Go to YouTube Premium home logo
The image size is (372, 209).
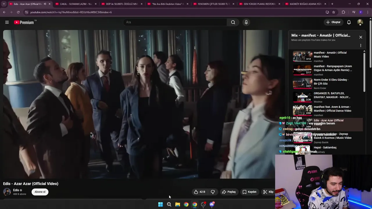click(x=24, y=22)
